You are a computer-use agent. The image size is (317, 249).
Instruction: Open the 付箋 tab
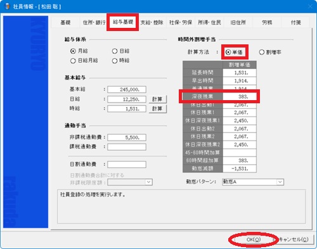pos(295,22)
